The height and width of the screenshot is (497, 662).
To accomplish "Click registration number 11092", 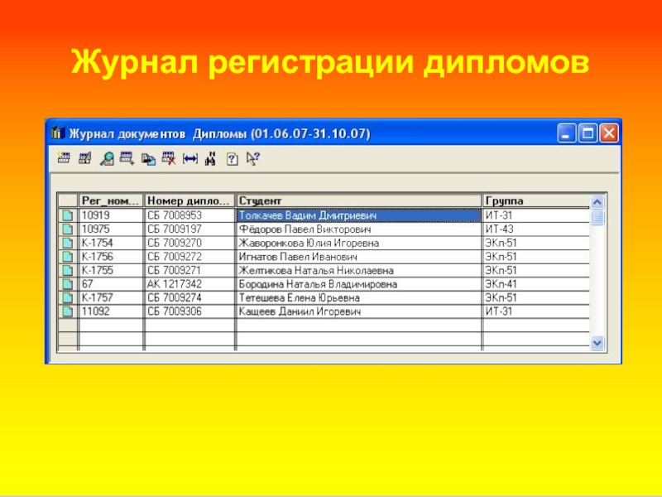I will click(x=111, y=311).
